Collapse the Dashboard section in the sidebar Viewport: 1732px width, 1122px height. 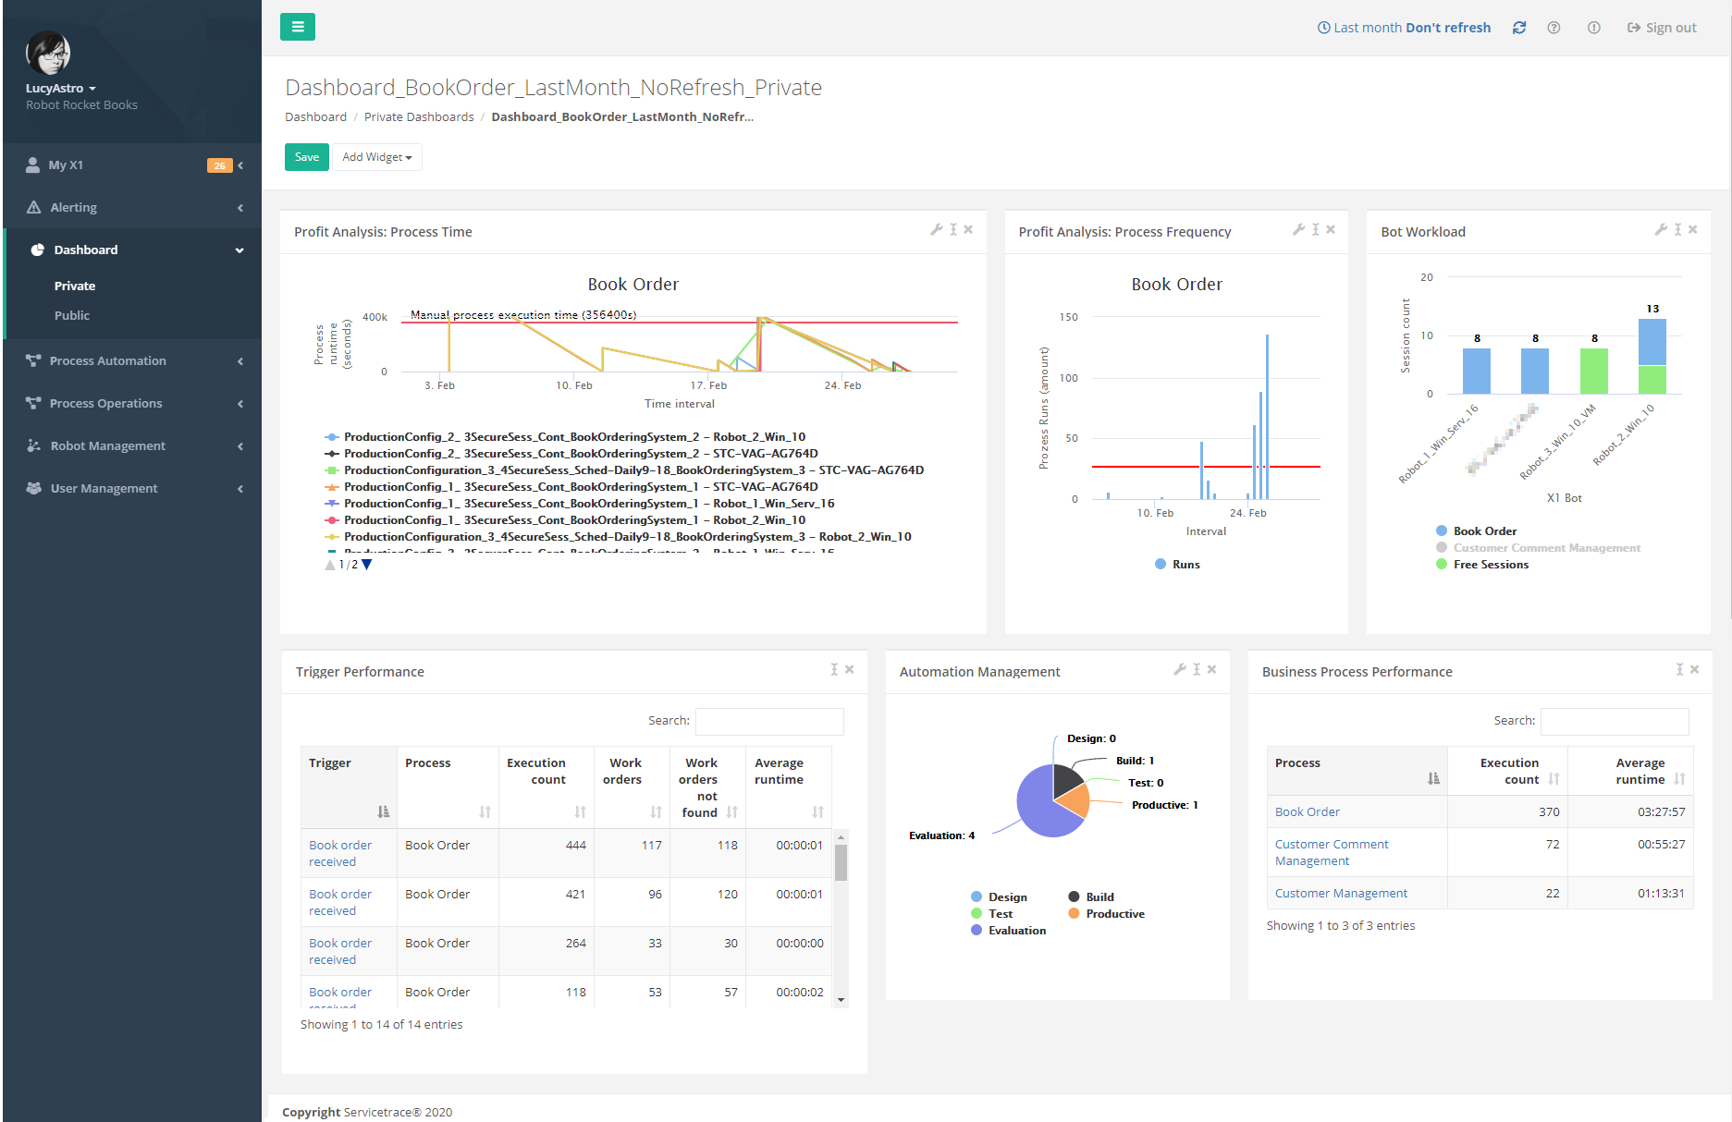[x=239, y=250]
